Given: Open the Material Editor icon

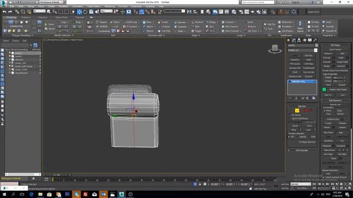Looking at the screenshot, I should [234, 12].
